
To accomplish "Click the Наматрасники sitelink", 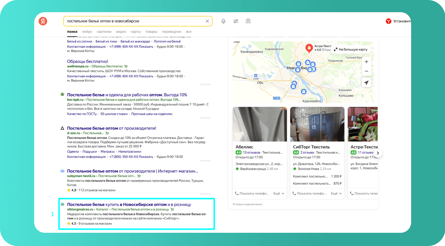I will coord(130,152).
